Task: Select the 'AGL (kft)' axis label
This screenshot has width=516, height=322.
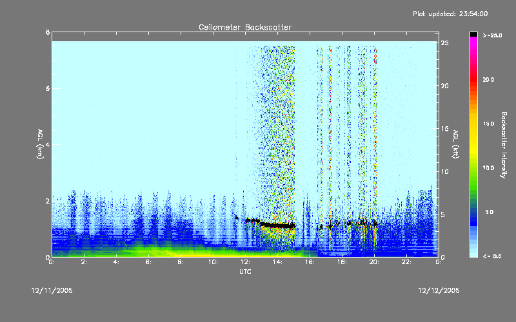Action: pos(455,144)
